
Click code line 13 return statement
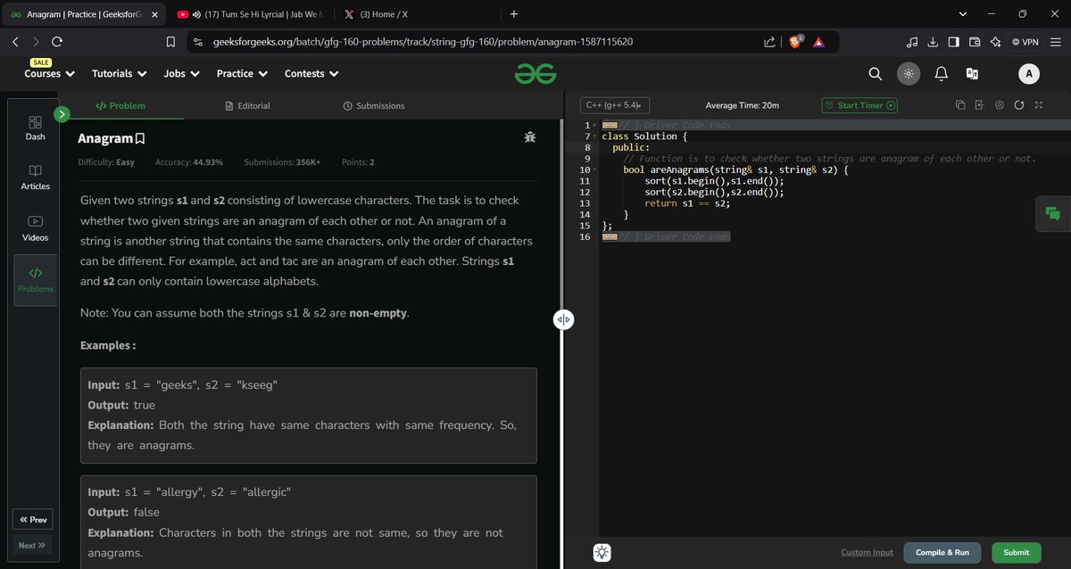pos(687,203)
